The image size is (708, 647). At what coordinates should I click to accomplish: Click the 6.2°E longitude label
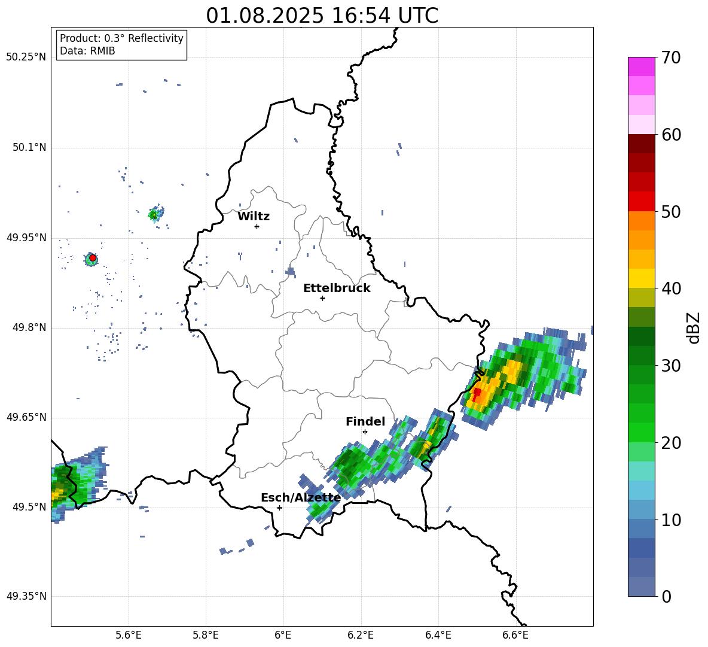(x=361, y=635)
